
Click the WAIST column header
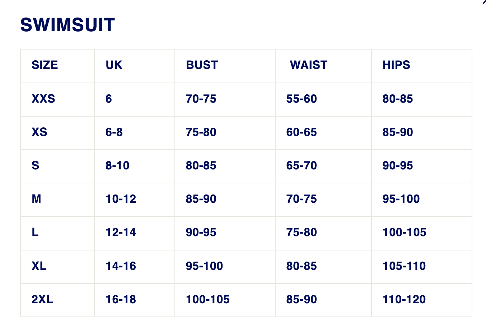click(x=309, y=65)
